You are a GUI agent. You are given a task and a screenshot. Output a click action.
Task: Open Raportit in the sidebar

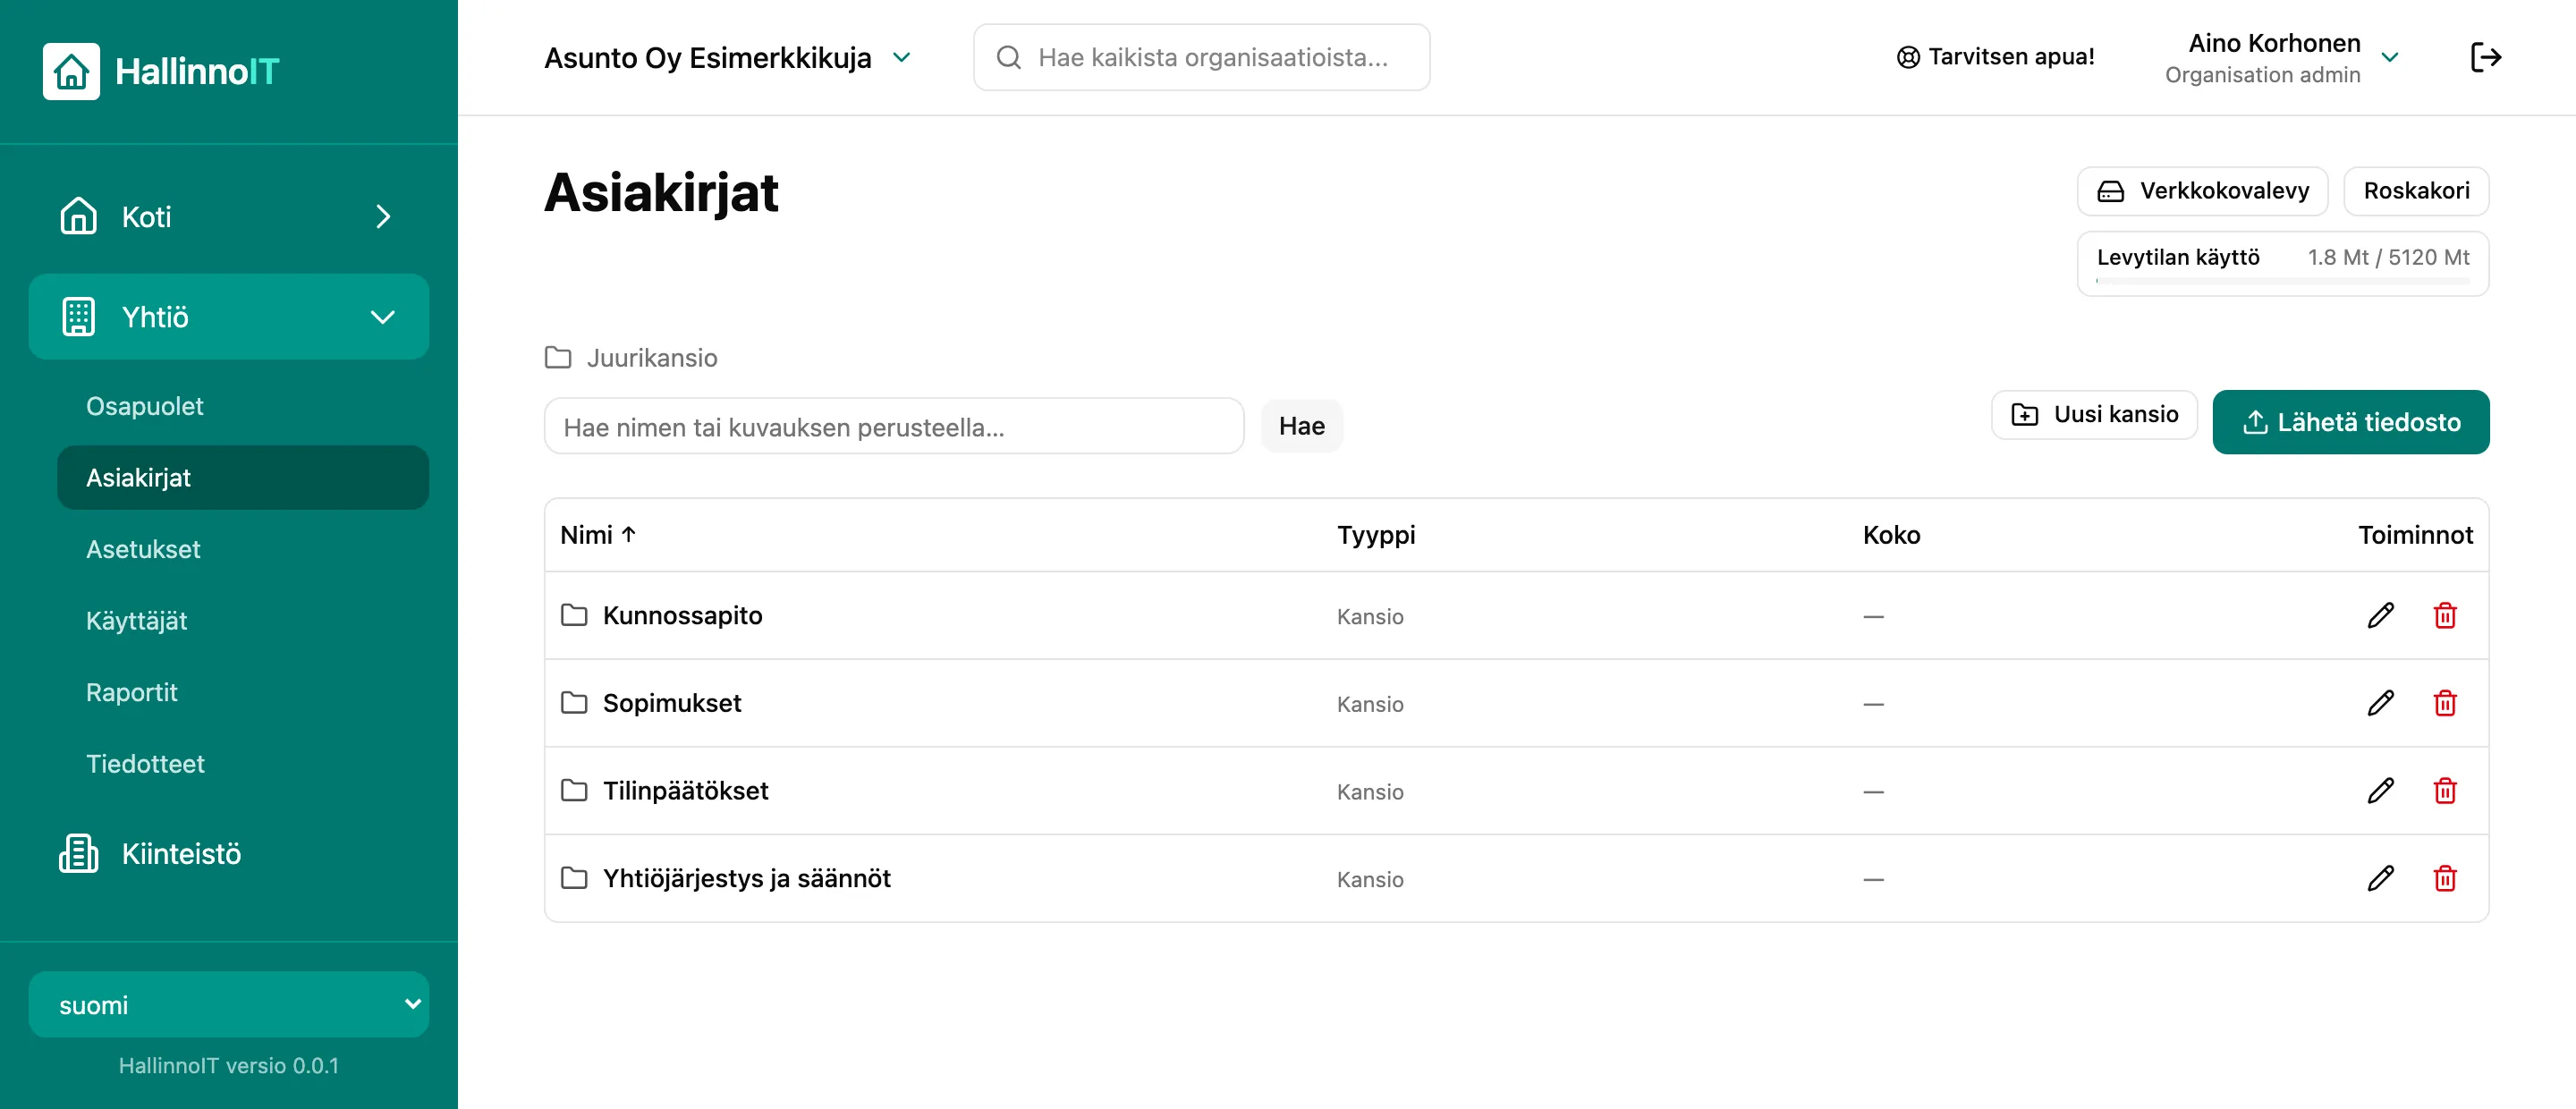pos(131,692)
